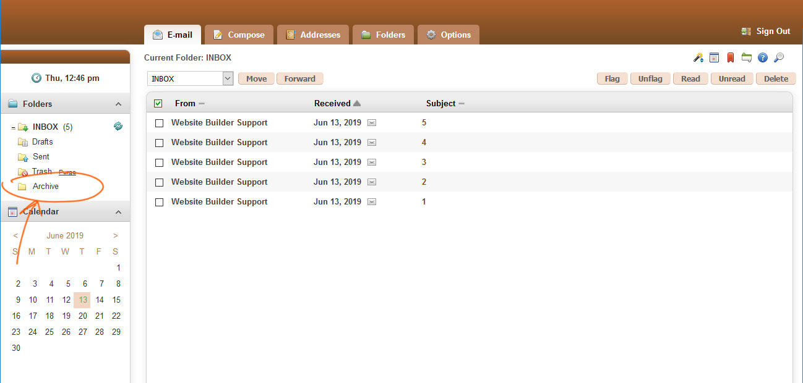
Task: Click the Purge link next to Trash
Action: point(67,172)
